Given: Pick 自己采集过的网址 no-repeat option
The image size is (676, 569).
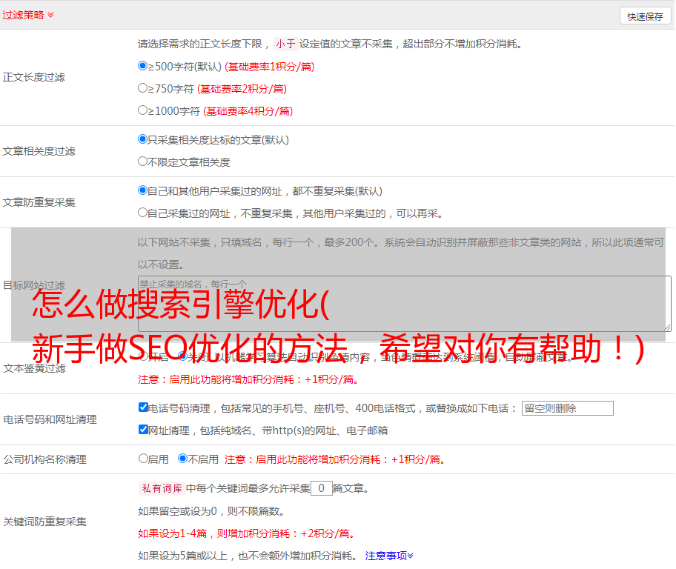Looking at the screenshot, I should (x=143, y=213).
